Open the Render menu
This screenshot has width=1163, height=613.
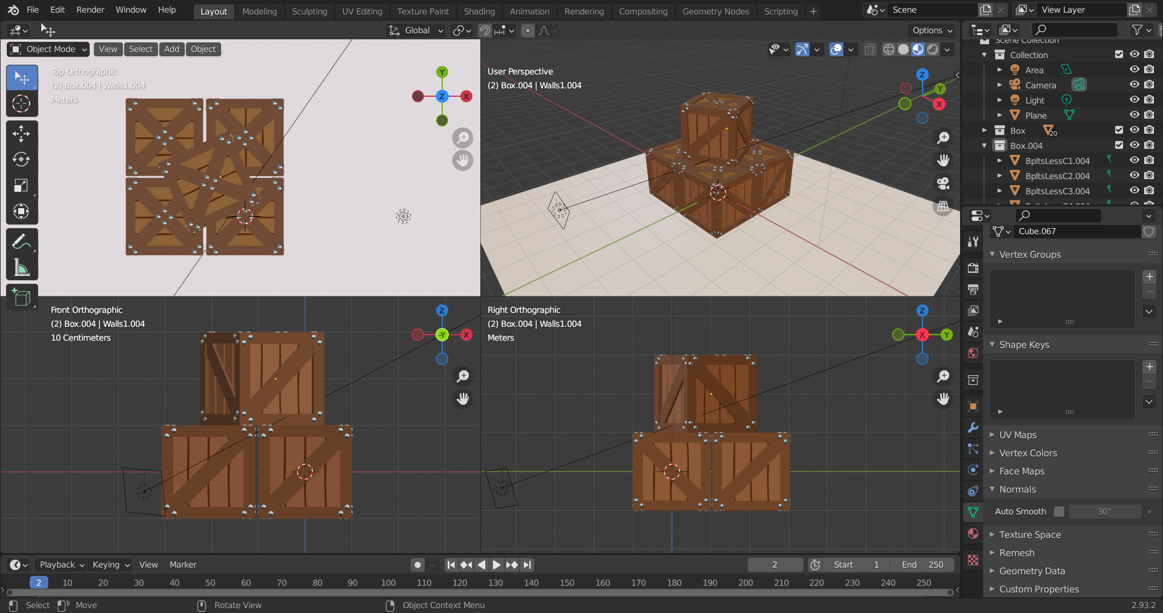(90, 10)
